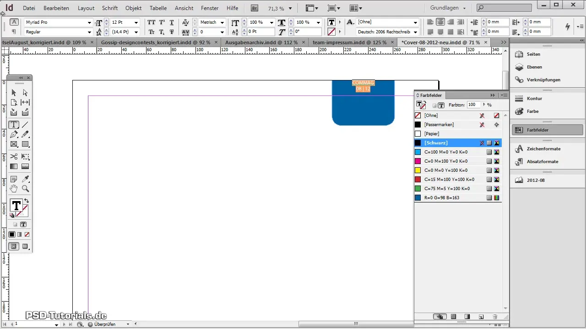
Task: Click the Farbton percentage field
Action: click(473, 105)
